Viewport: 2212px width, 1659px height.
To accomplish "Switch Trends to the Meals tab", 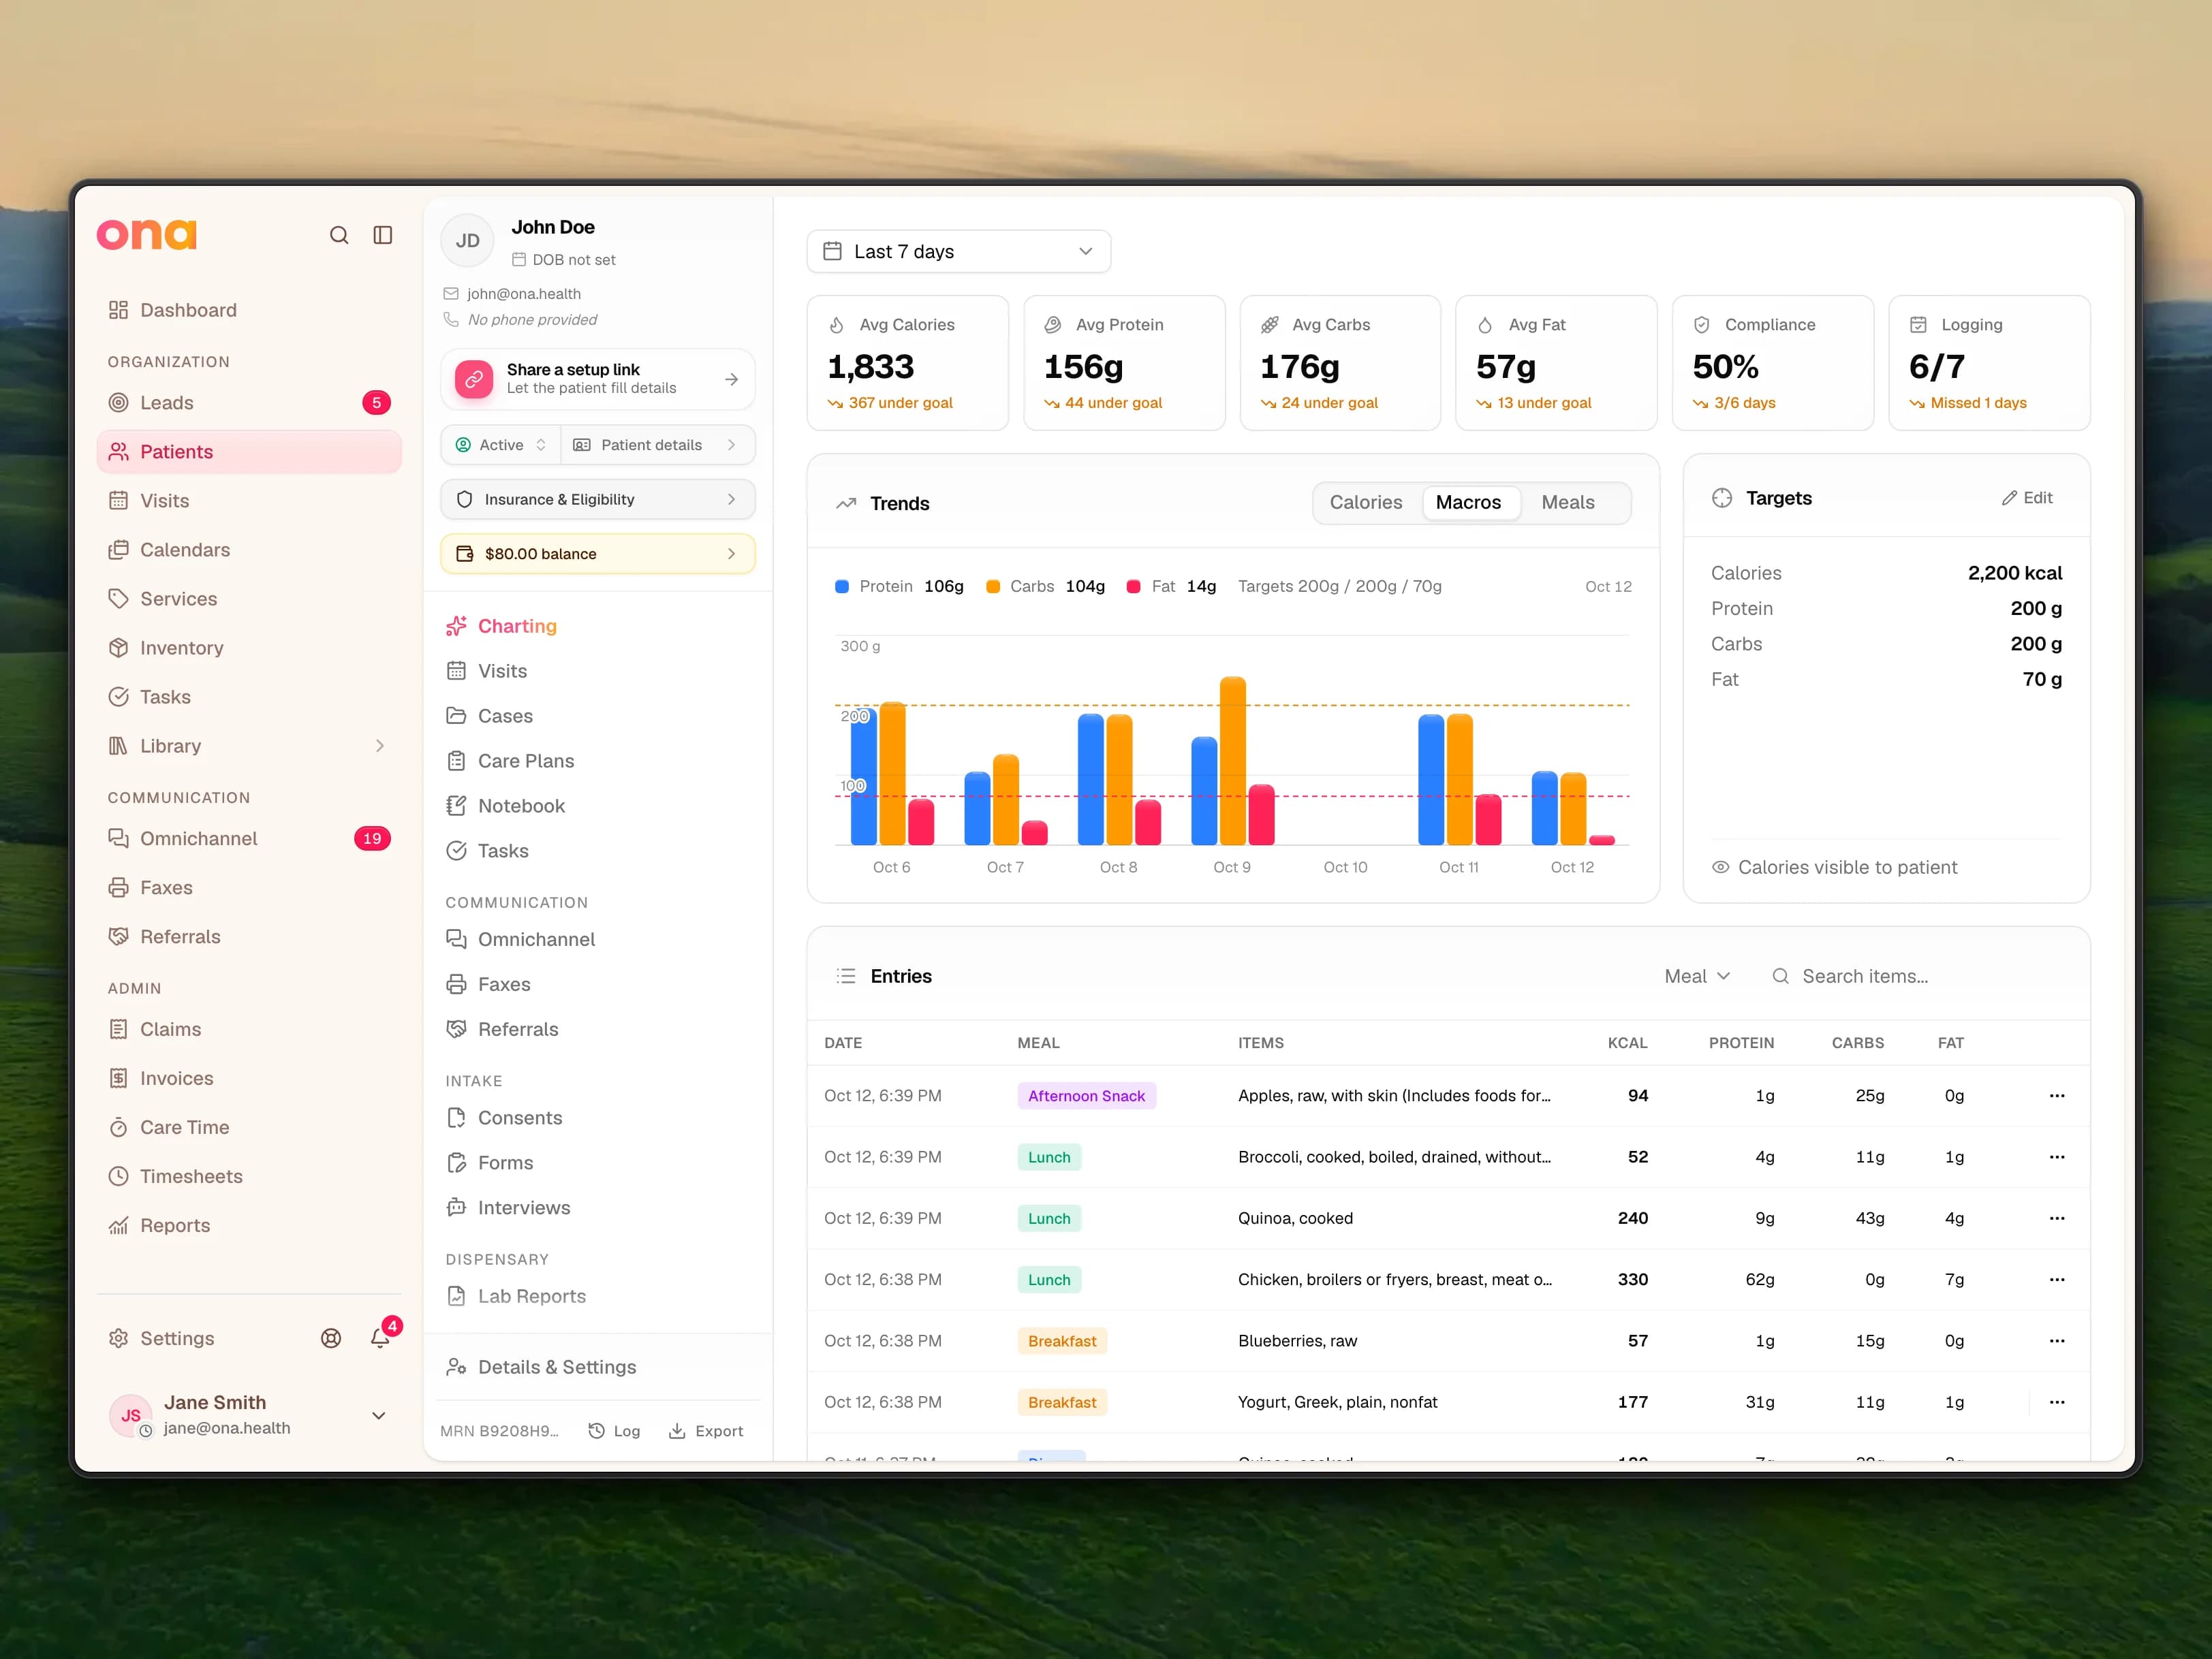I will (1568, 503).
